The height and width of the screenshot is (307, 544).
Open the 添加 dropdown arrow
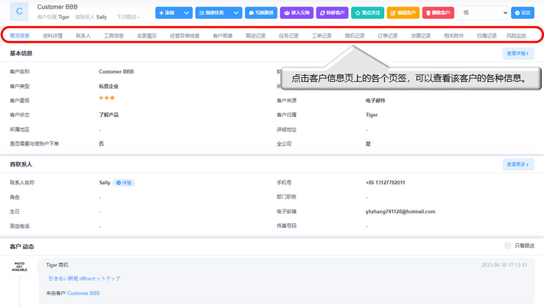(x=187, y=13)
